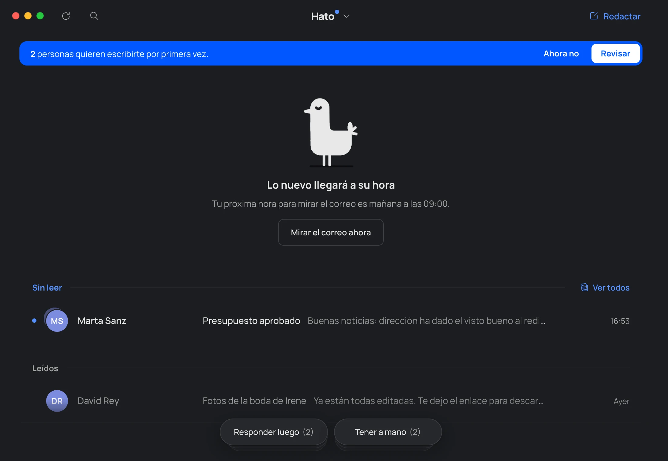Click the 'Tu próxima hora para mirar' text
The width and height of the screenshot is (668, 461).
coord(331,204)
